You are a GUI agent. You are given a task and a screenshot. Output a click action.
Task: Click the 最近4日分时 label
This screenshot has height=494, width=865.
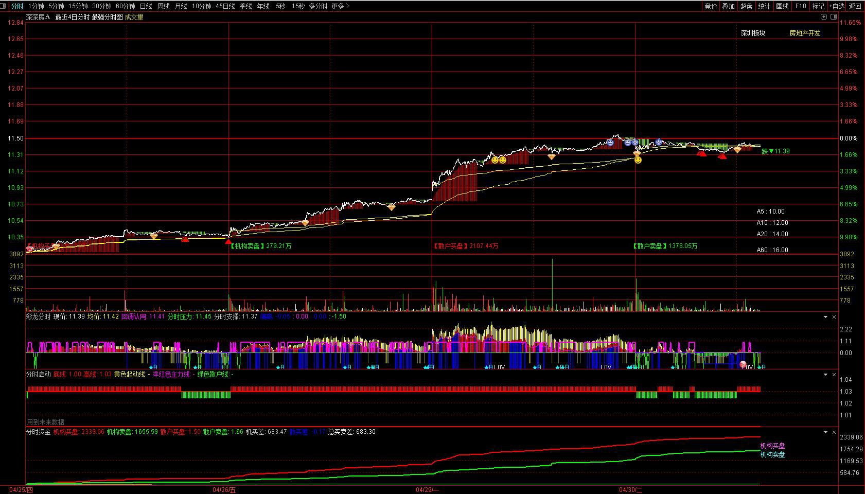click(x=72, y=17)
